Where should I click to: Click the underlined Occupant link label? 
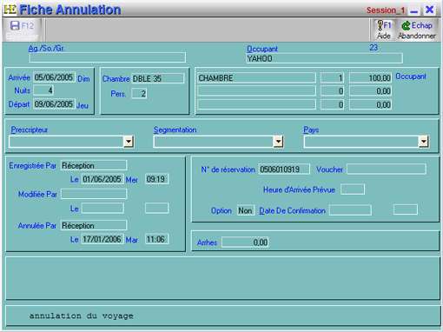coord(262,49)
